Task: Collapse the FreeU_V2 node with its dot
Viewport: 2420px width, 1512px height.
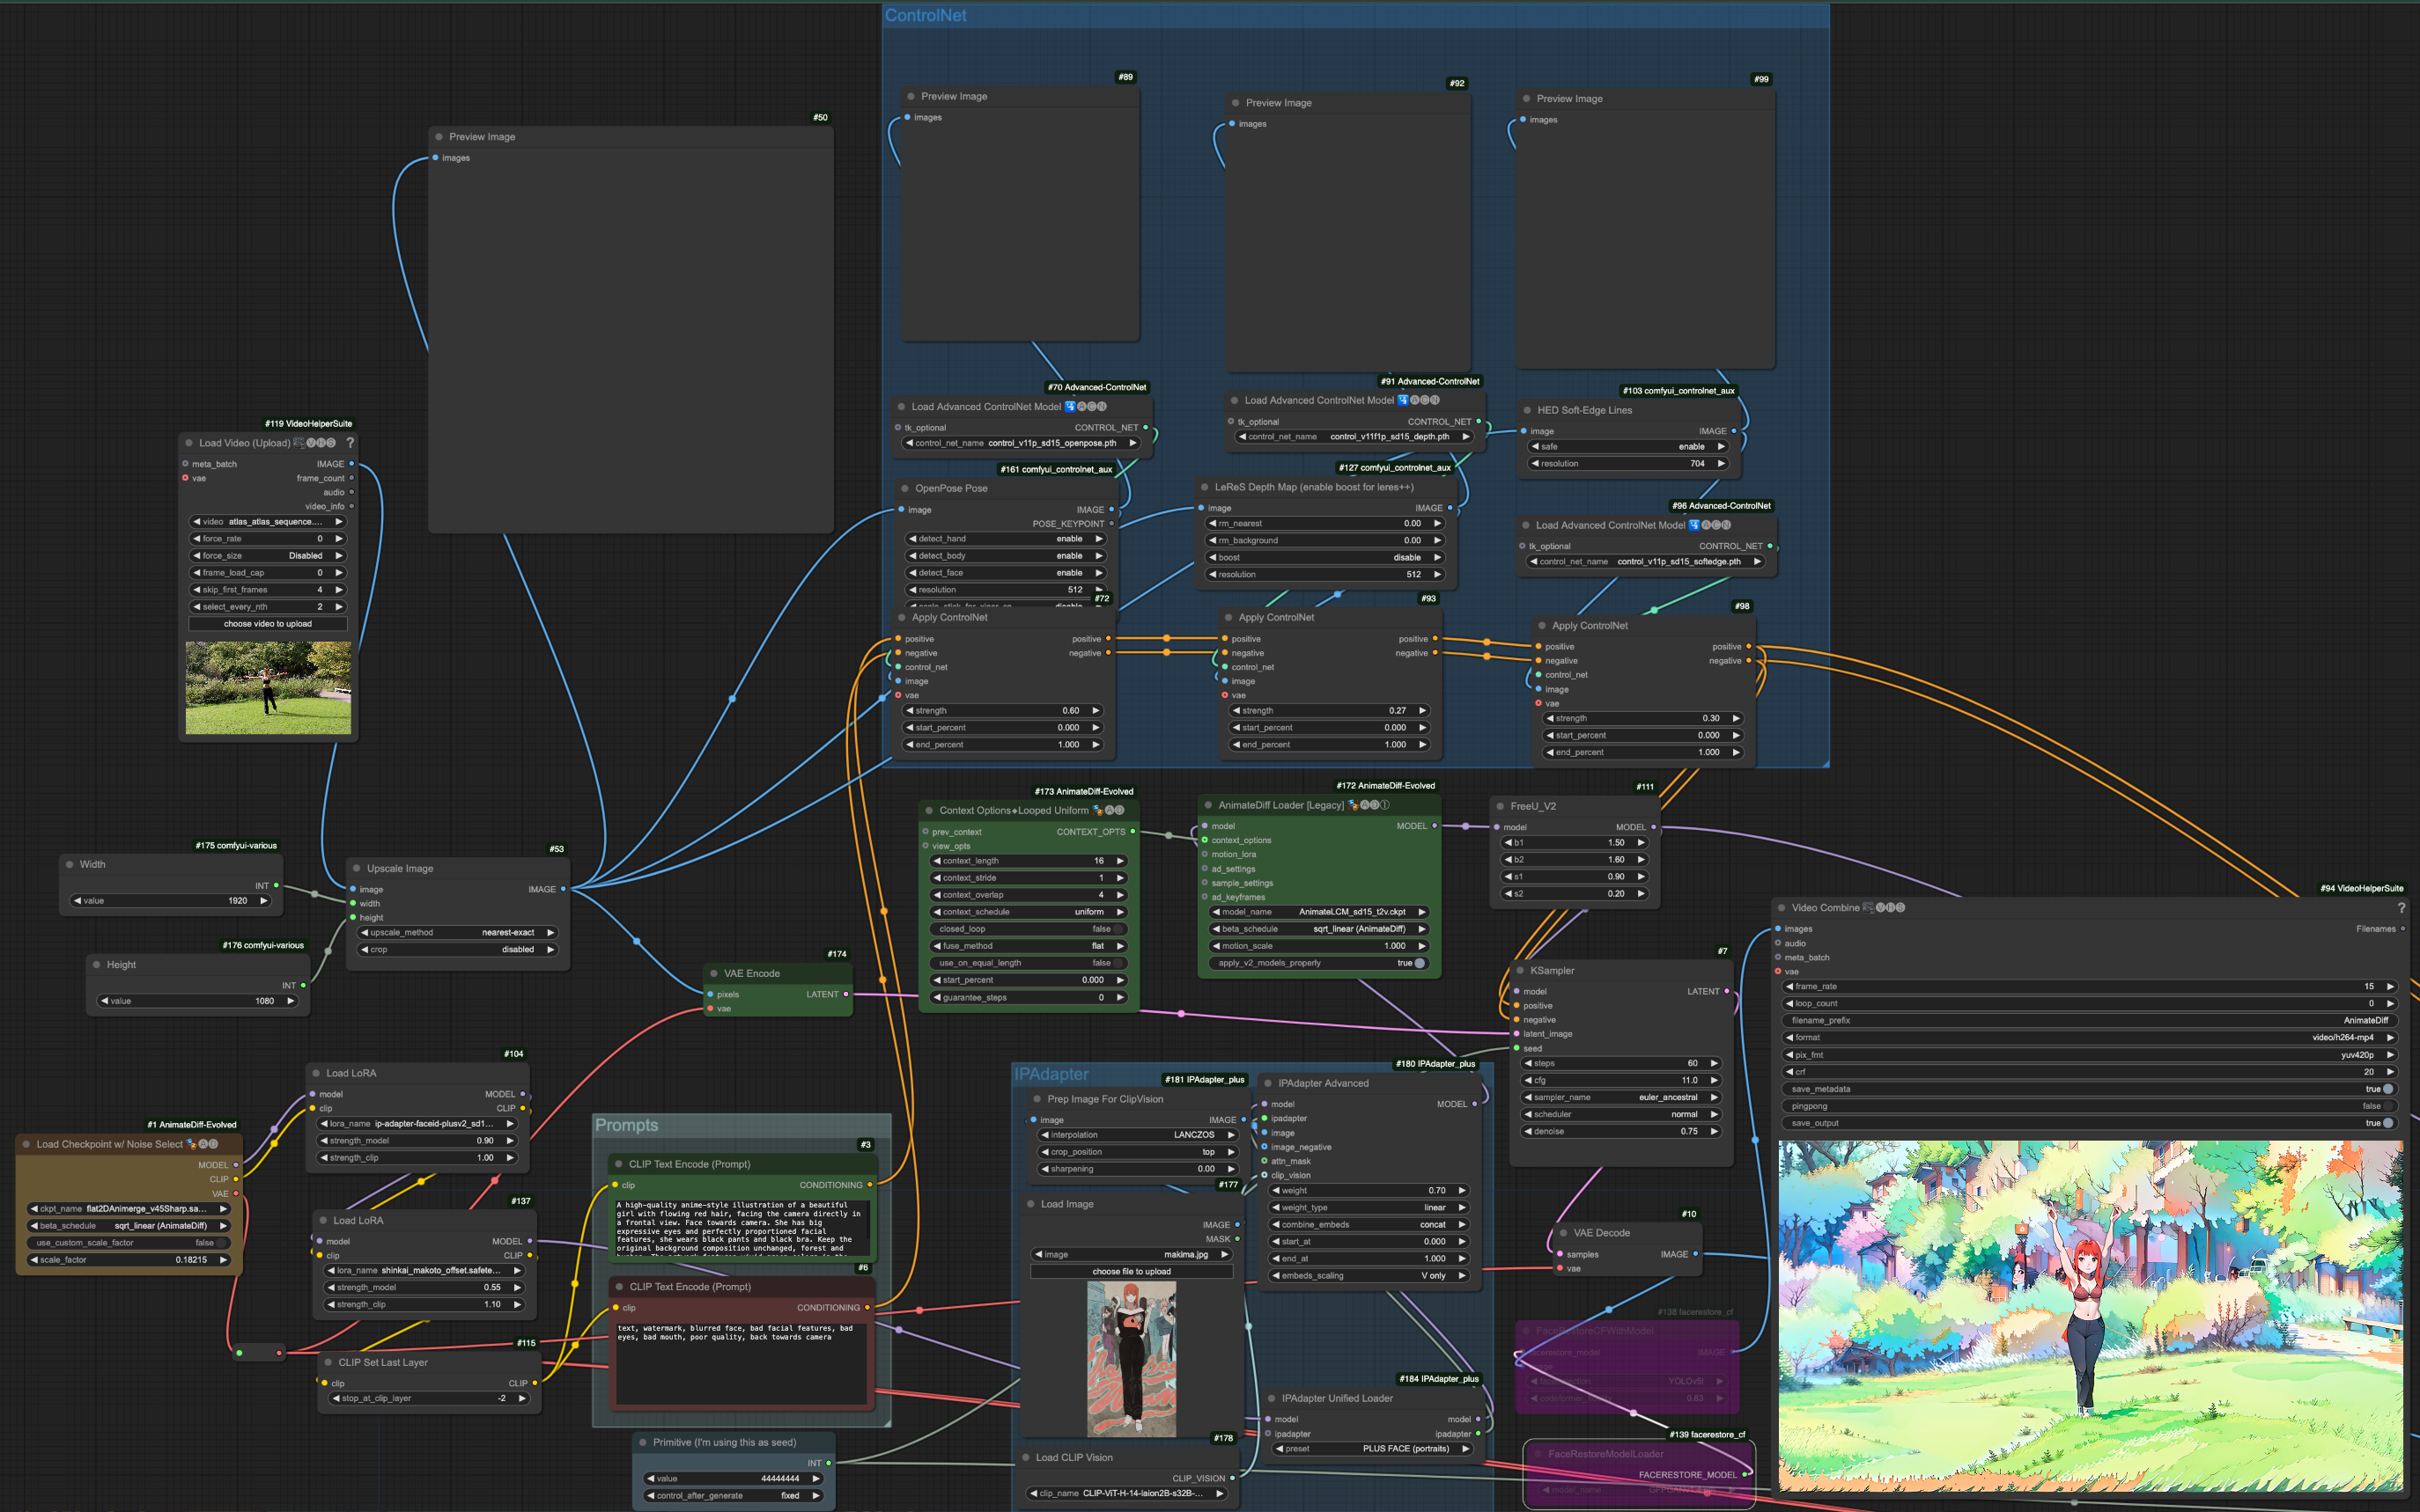Action: coord(1501,806)
